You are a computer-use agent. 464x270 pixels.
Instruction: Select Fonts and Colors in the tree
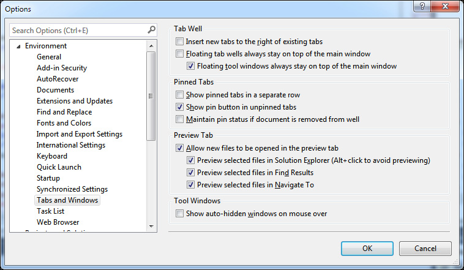[x=64, y=123]
